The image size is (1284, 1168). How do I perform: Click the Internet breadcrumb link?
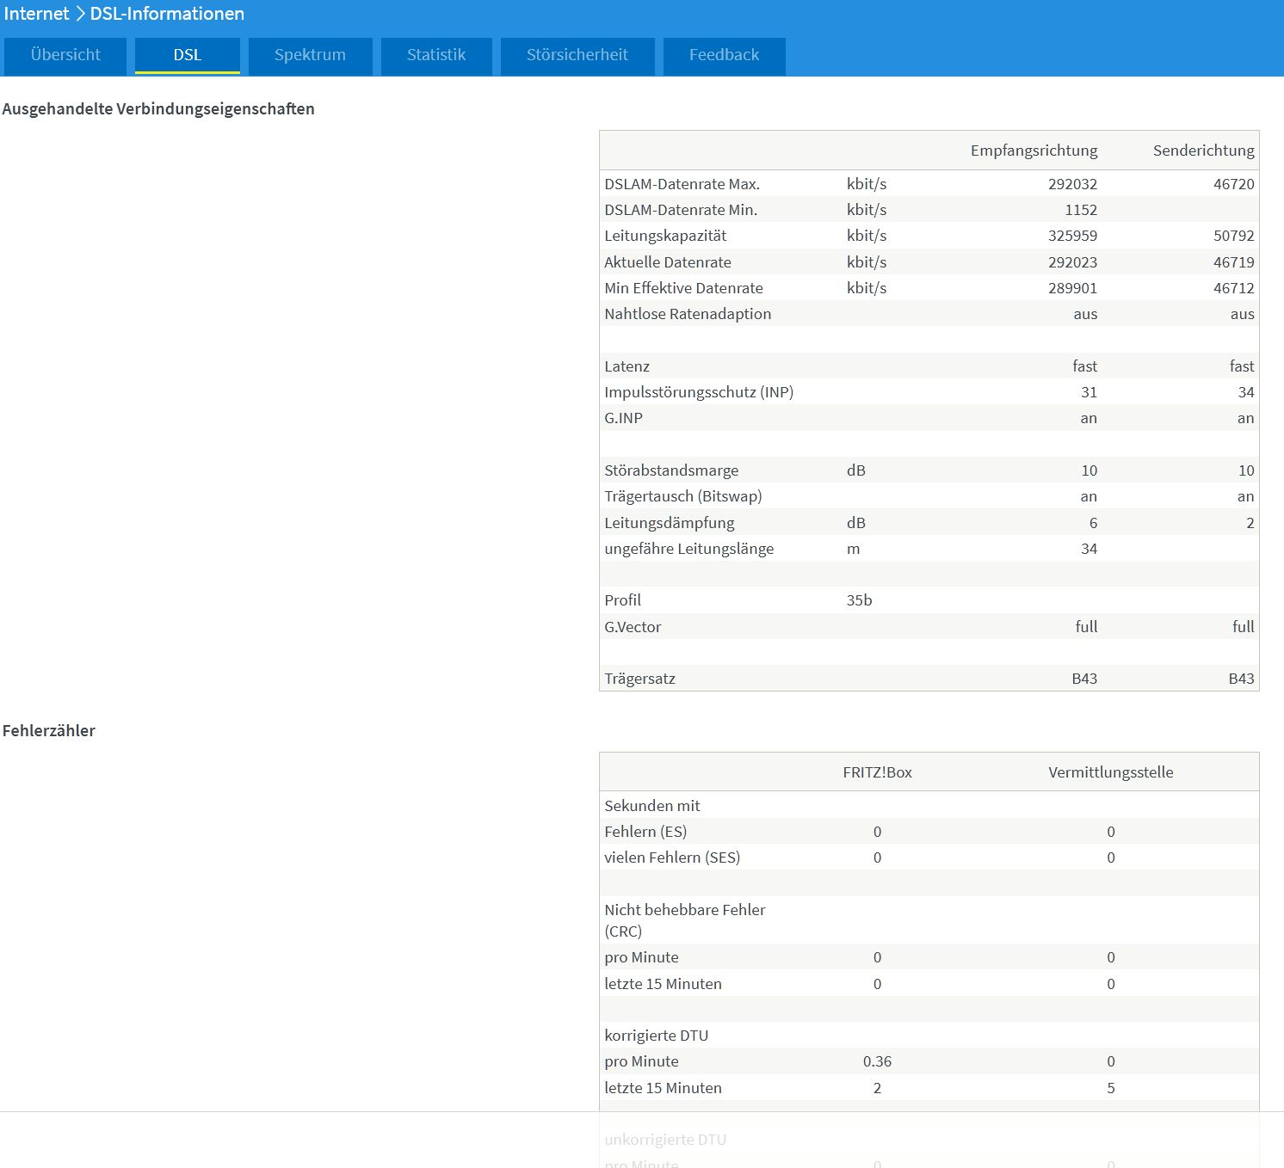click(36, 14)
